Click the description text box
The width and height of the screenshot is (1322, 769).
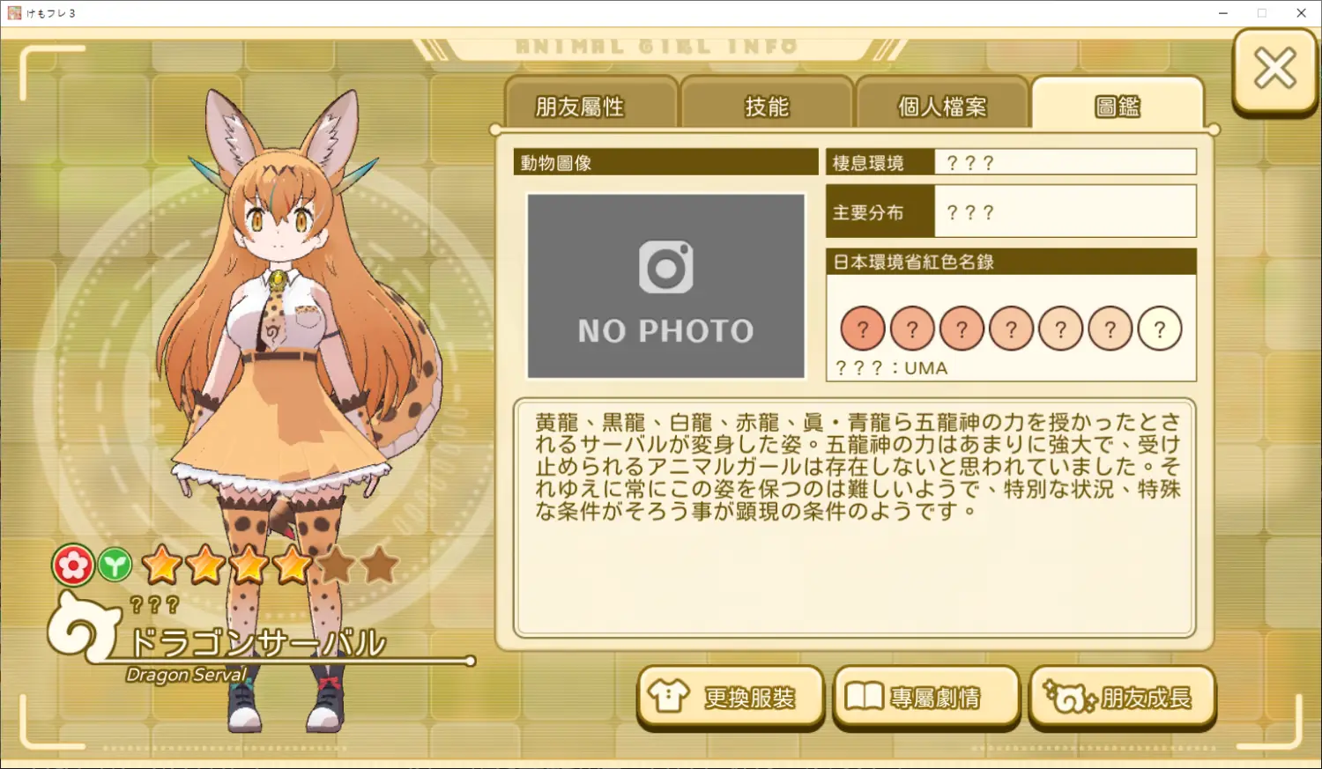(x=855, y=518)
